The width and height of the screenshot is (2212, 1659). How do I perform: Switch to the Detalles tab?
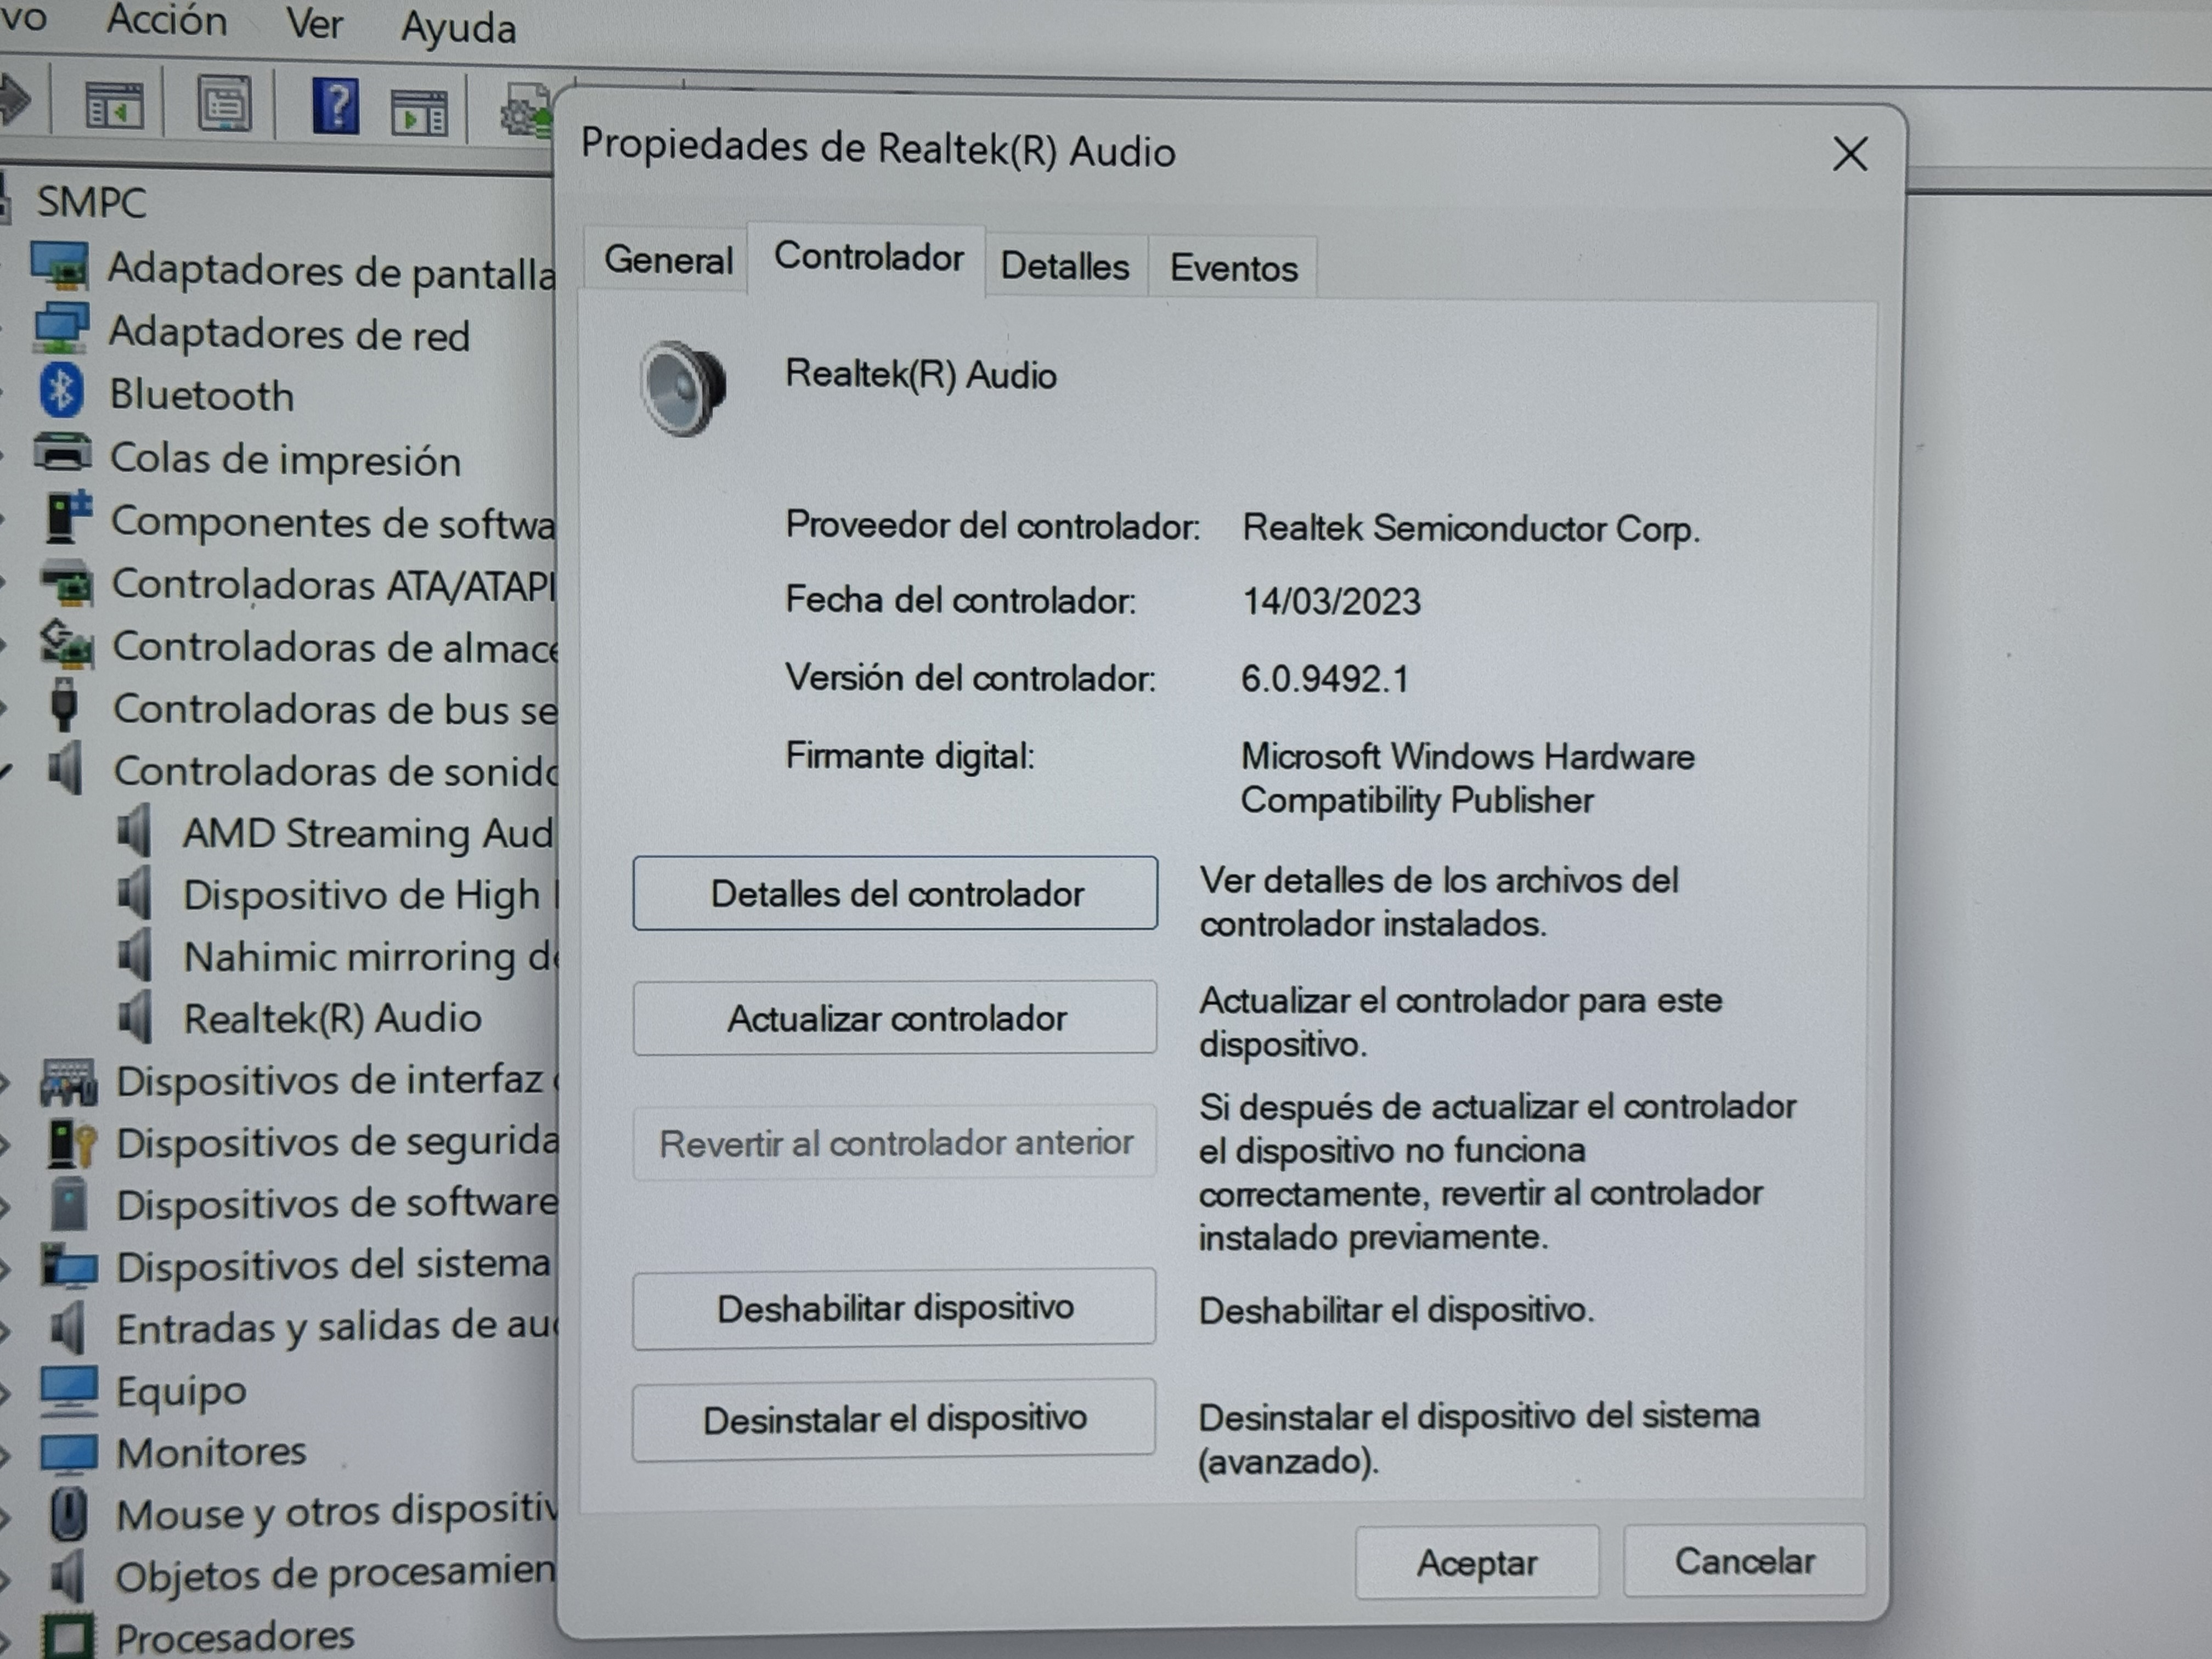pyautogui.click(x=1065, y=266)
